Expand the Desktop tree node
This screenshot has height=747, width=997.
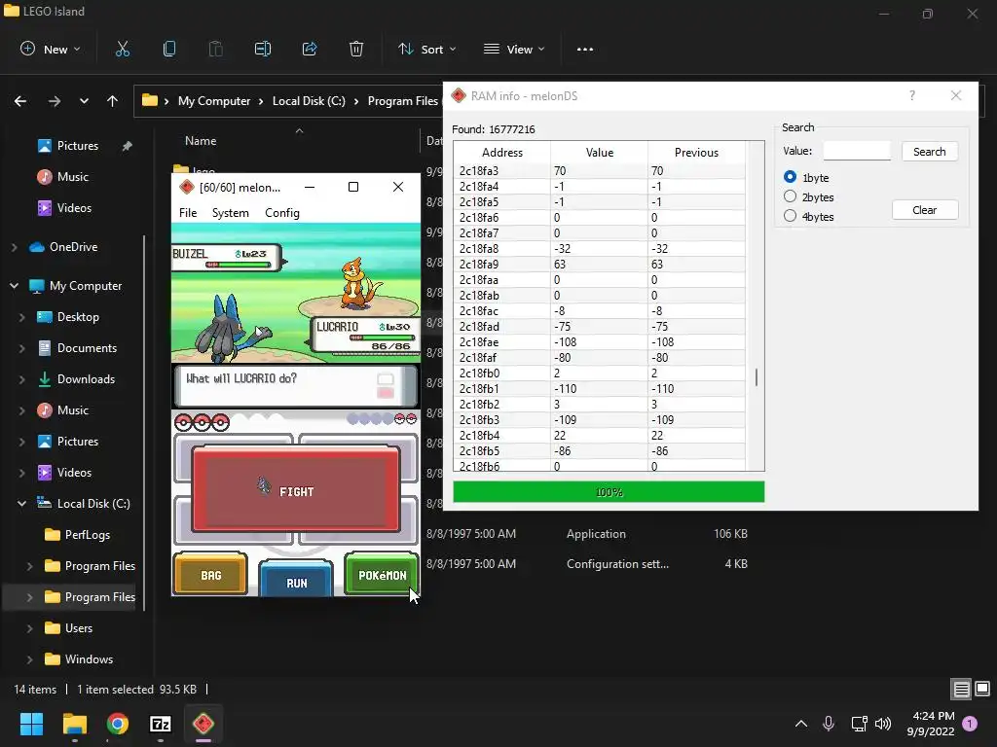pyautogui.click(x=22, y=317)
